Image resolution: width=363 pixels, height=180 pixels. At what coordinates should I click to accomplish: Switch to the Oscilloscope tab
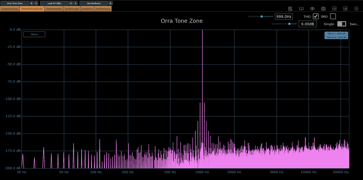tap(72, 9)
